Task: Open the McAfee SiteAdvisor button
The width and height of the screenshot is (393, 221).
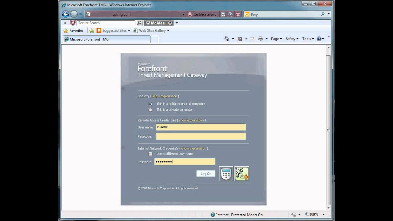Action: 159,23
